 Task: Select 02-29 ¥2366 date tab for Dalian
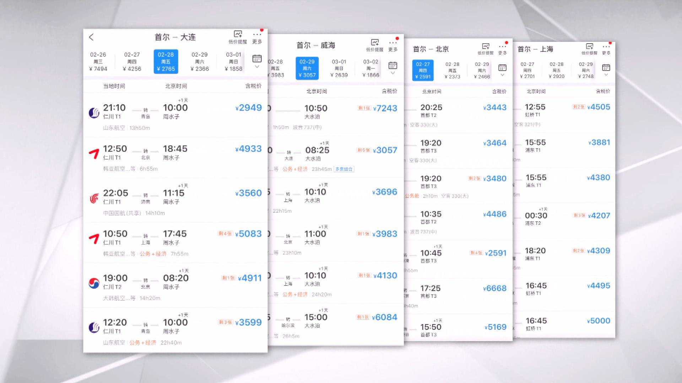tap(199, 61)
